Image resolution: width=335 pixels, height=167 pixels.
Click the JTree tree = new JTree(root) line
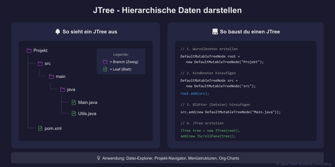pos(210,131)
